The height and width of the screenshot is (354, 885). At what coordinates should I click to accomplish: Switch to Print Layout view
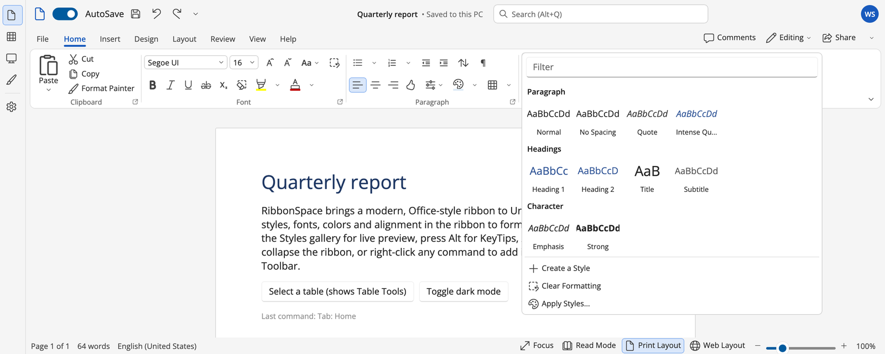[653, 346]
